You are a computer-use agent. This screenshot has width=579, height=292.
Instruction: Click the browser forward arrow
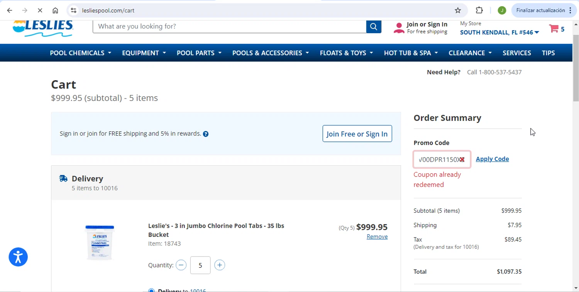[25, 10]
